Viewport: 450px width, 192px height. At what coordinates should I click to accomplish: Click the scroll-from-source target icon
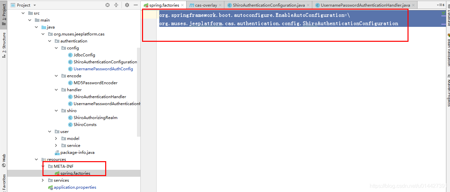point(108,5)
